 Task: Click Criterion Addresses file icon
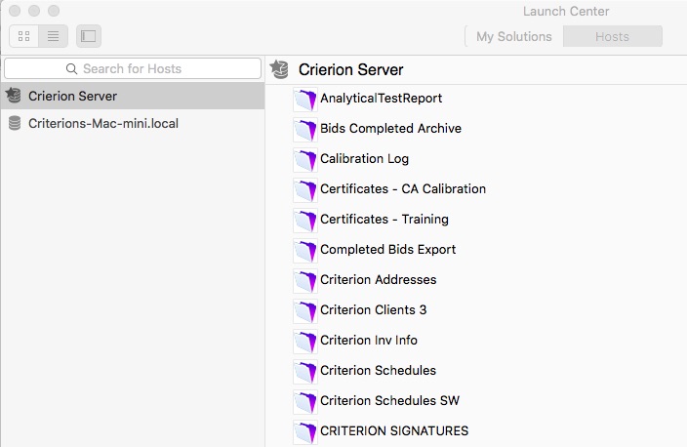pos(305,280)
